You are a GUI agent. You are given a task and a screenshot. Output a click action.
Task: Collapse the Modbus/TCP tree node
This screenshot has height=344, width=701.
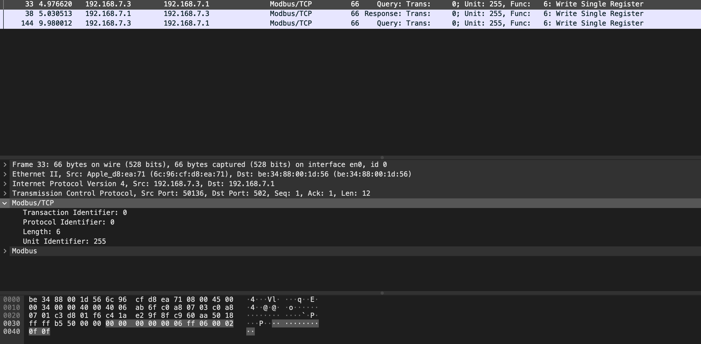[5, 203]
